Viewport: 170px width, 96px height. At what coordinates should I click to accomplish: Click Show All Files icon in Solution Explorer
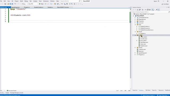pos(150,10)
